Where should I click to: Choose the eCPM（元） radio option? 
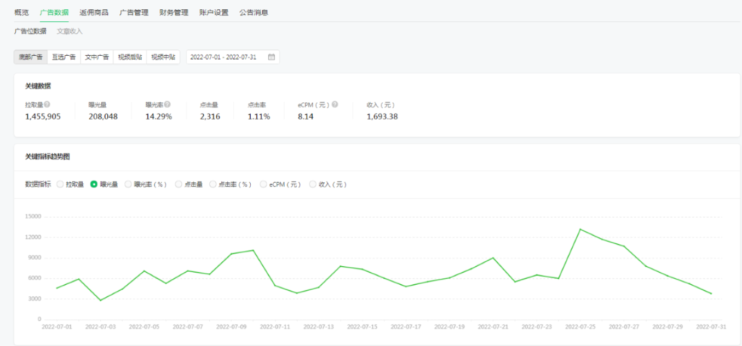[x=263, y=184]
